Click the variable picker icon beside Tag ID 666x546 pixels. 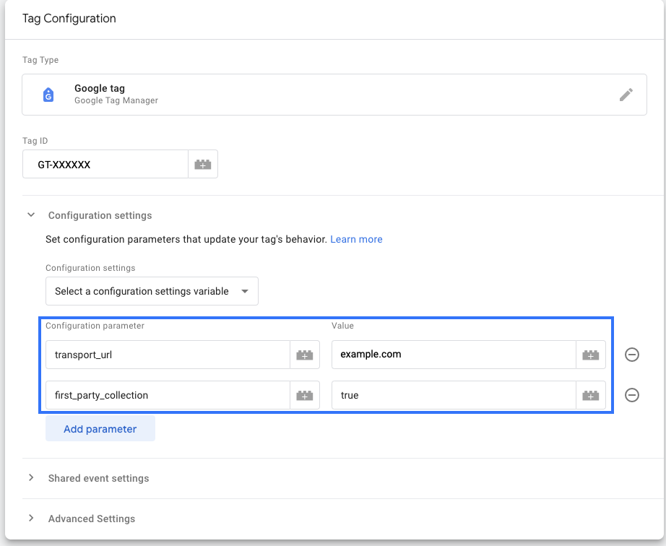click(x=203, y=164)
